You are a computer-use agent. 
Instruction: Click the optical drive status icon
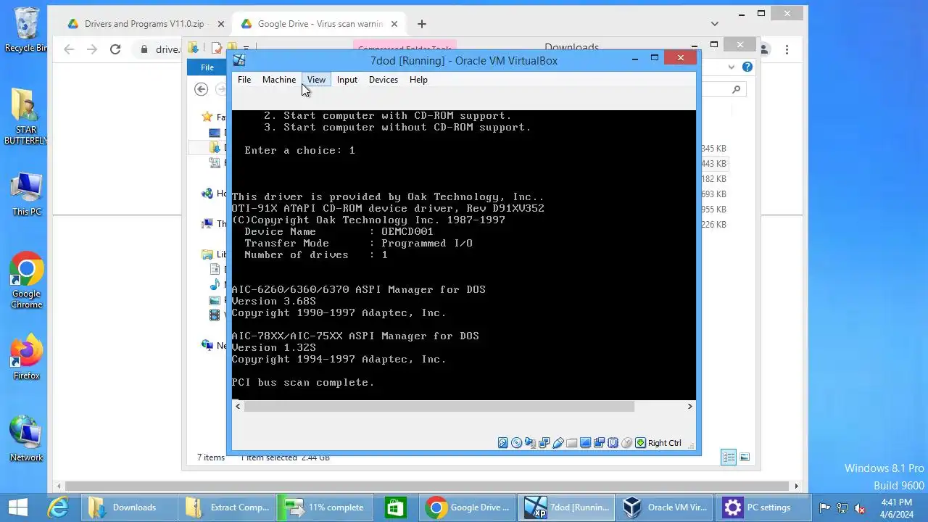(x=516, y=443)
